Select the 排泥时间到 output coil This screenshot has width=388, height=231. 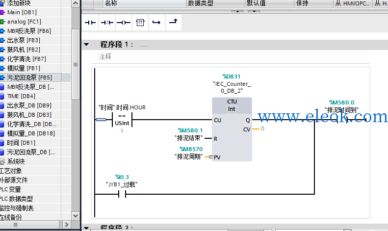pos(342,120)
